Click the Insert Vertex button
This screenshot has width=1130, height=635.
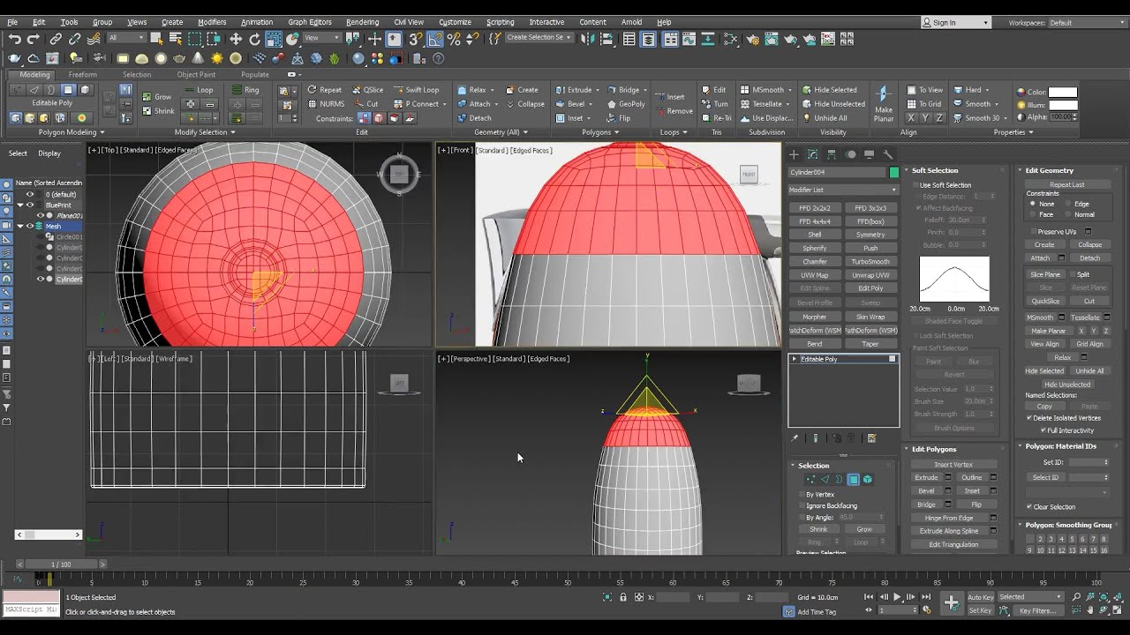[x=953, y=465]
